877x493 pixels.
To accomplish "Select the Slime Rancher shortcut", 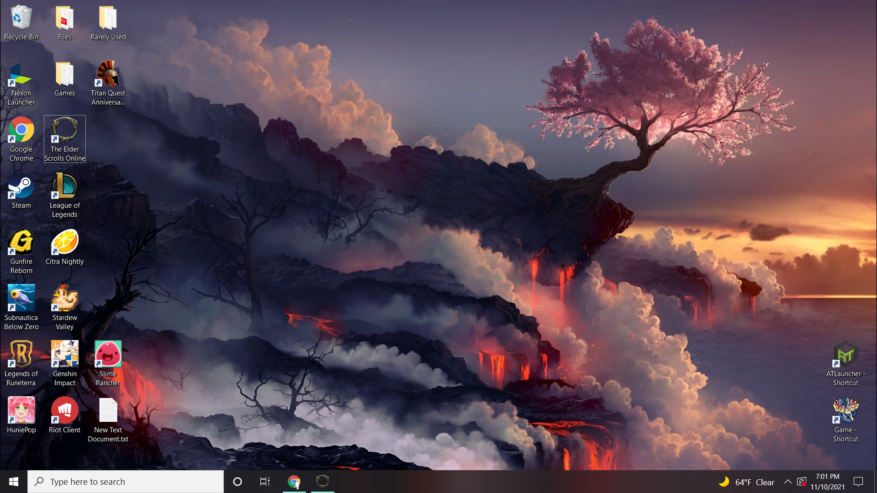I will (x=108, y=364).
